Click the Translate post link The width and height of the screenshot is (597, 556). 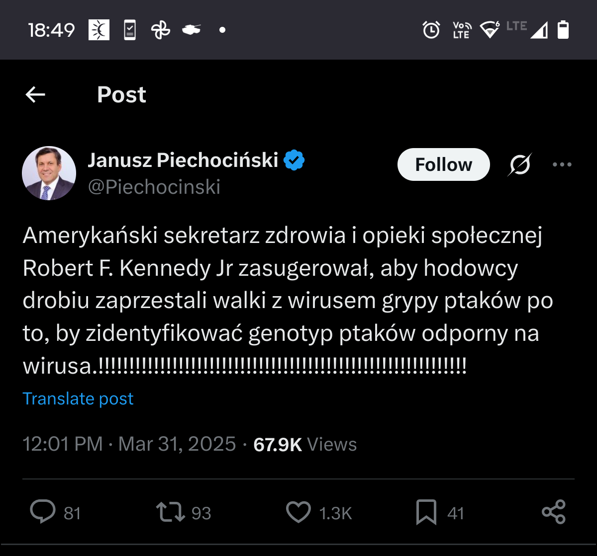[78, 398]
